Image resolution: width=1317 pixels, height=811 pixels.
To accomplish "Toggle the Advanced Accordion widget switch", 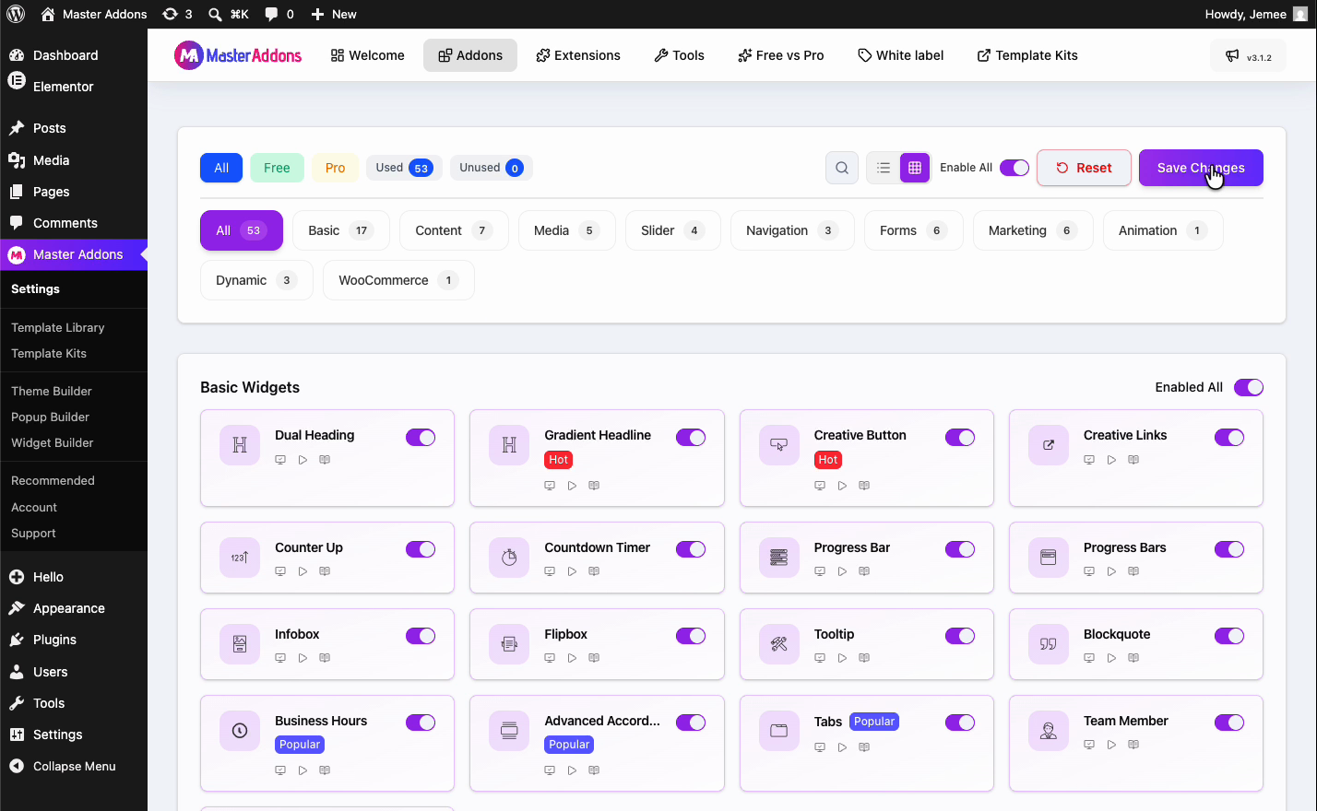I will pyautogui.click(x=691, y=723).
